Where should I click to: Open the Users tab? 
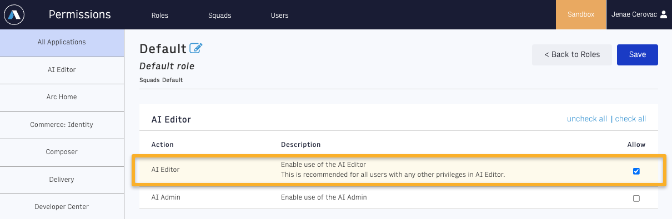(x=279, y=16)
